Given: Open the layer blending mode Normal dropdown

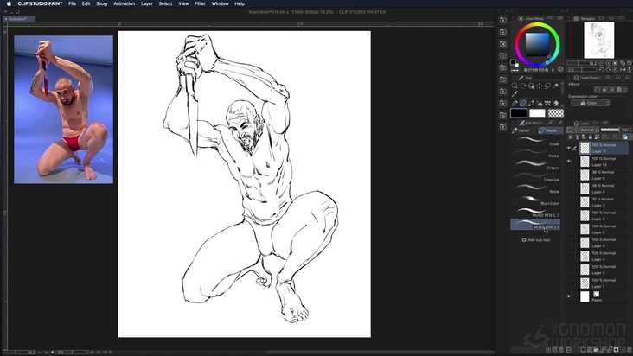Looking at the screenshot, I should (x=589, y=130).
